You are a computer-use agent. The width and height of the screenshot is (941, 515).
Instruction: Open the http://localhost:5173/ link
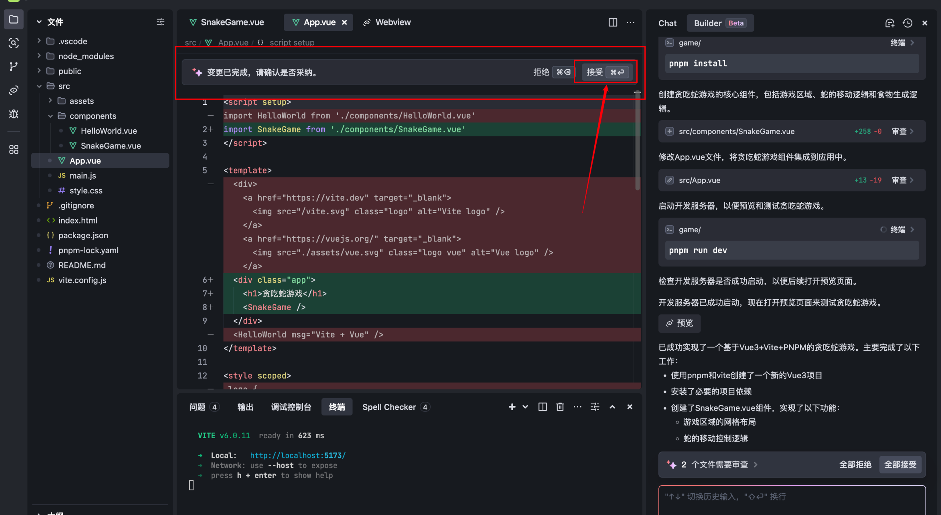(298, 455)
